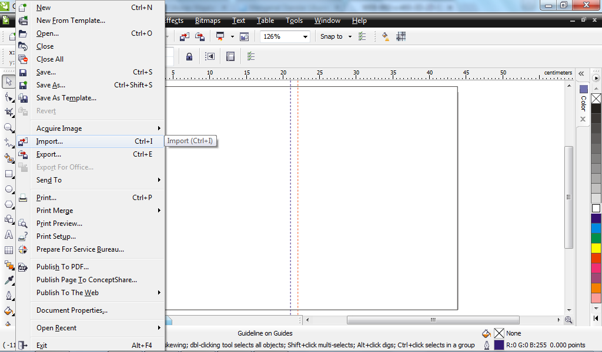Select the Polygon tool

pos(8,204)
